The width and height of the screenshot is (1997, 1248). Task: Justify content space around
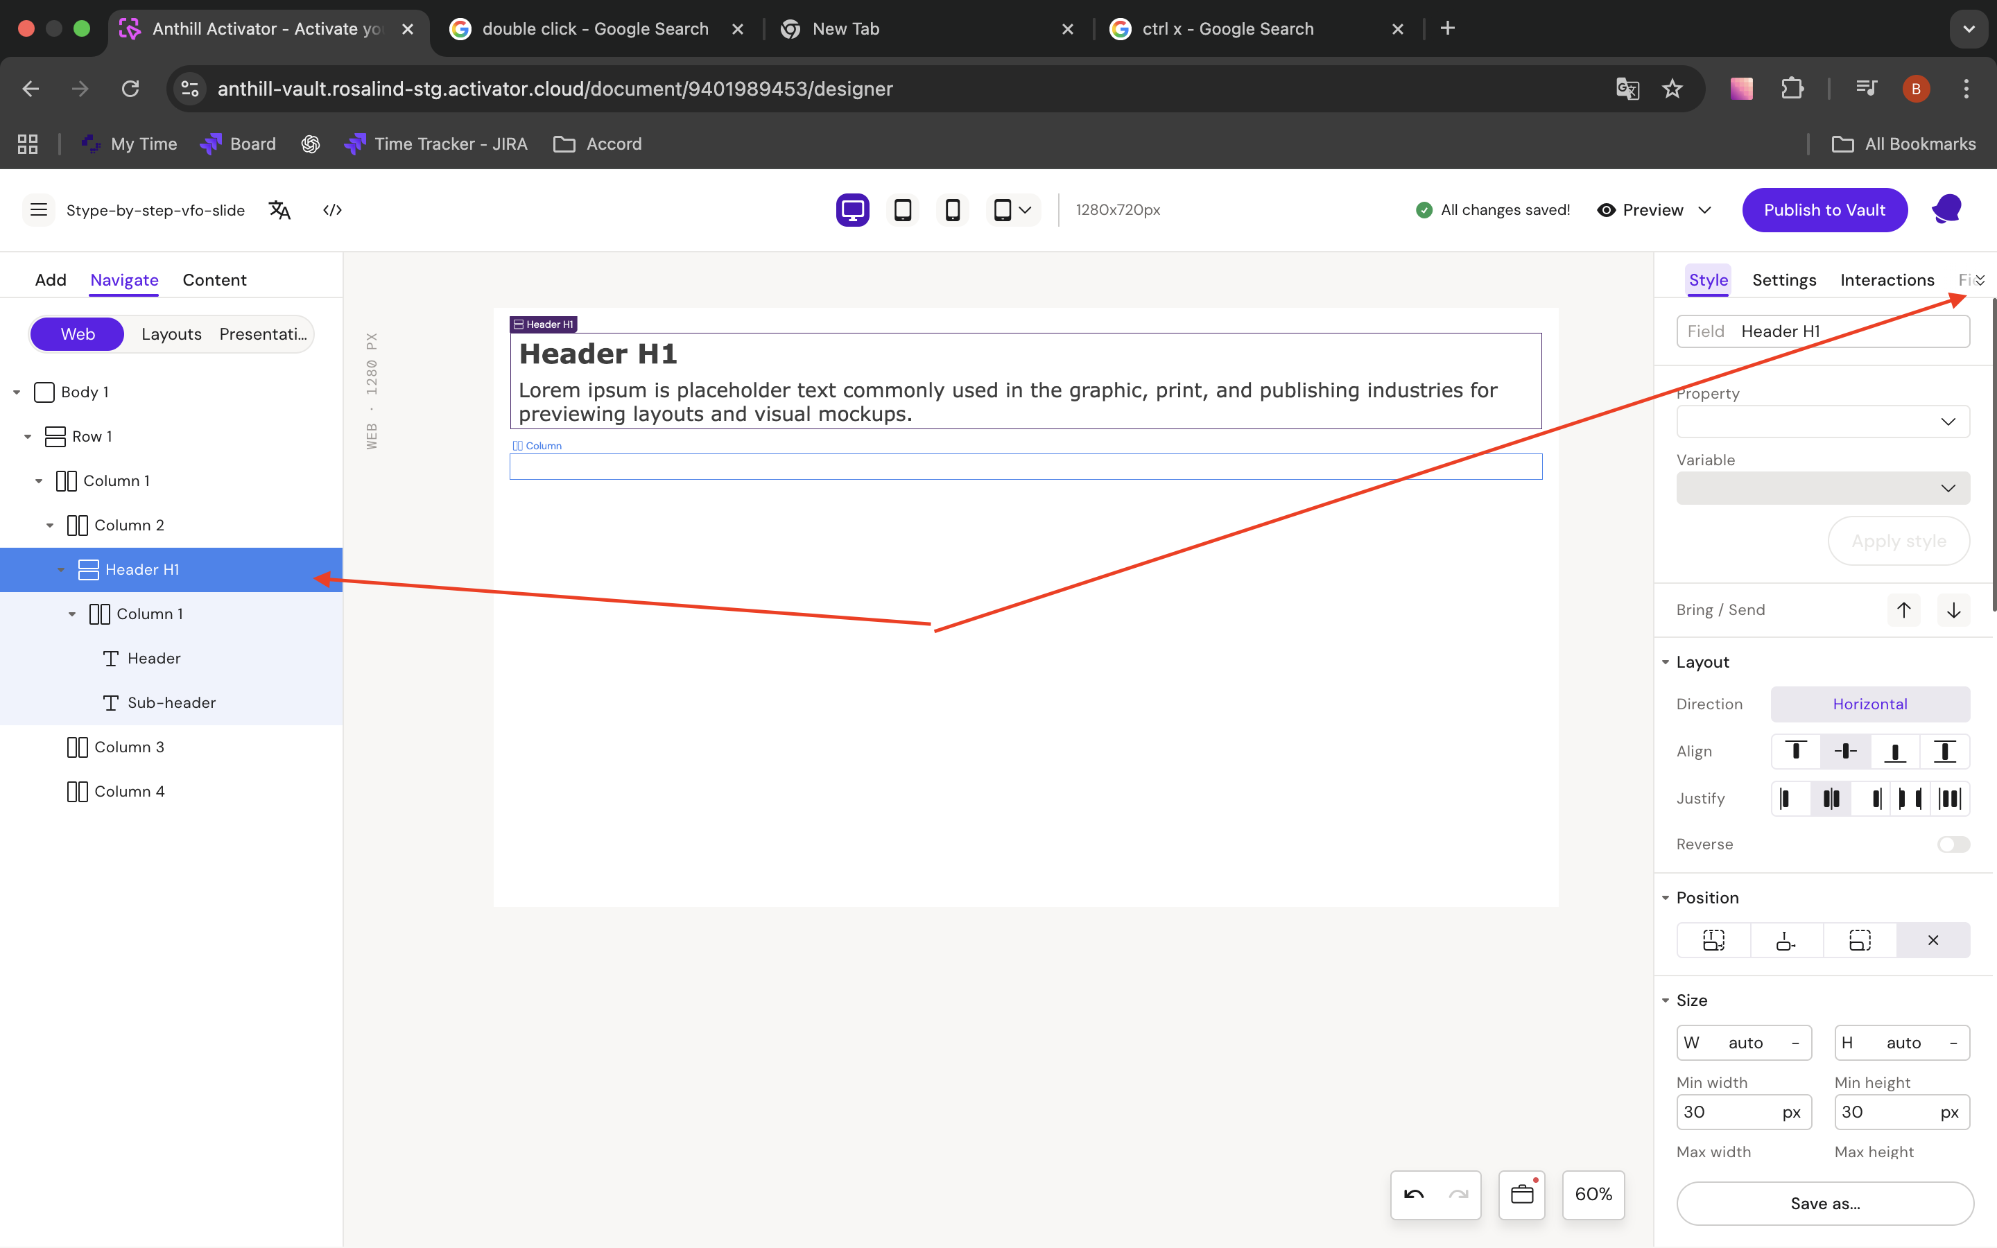pyautogui.click(x=1950, y=798)
